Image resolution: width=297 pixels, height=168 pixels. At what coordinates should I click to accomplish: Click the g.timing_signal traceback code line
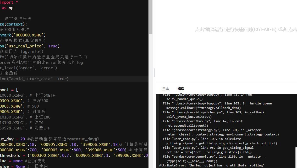coord(222,143)
